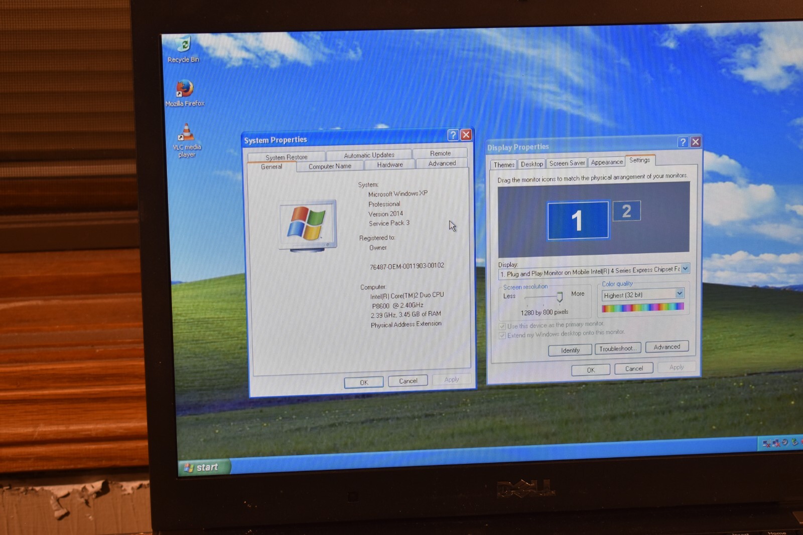Screen dimensions: 803x535
Task: Close the System Properties window
Action: 466,135
